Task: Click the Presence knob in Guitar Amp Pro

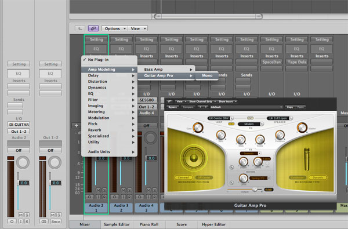Action: pos(280,135)
